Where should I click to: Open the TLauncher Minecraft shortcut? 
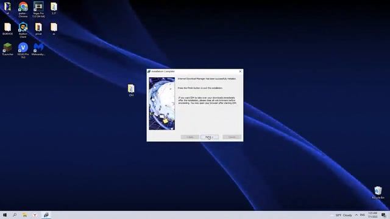click(x=7, y=49)
